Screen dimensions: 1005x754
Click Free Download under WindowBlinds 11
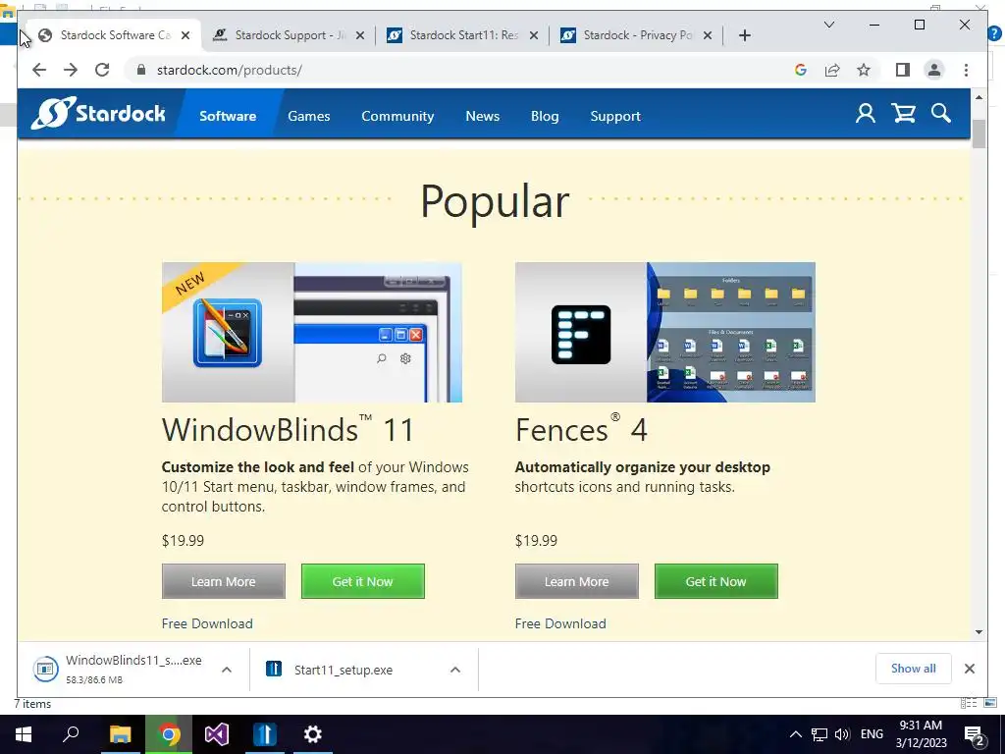tap(207, 623)
